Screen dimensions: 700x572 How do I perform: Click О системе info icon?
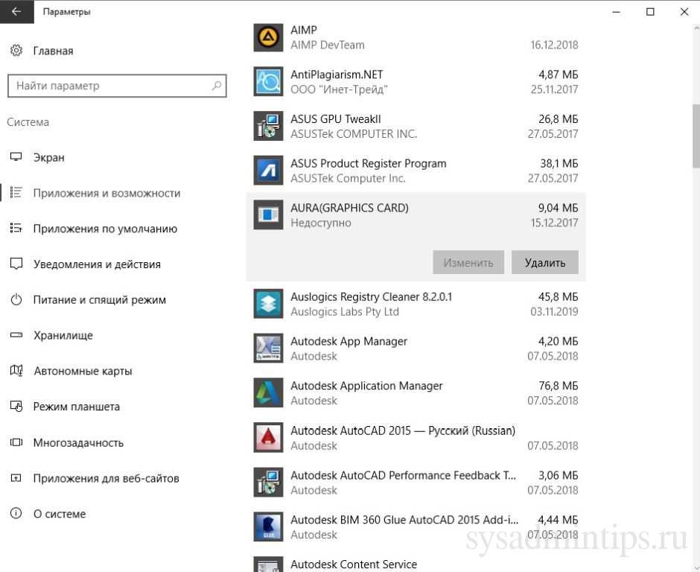point(16,513)
